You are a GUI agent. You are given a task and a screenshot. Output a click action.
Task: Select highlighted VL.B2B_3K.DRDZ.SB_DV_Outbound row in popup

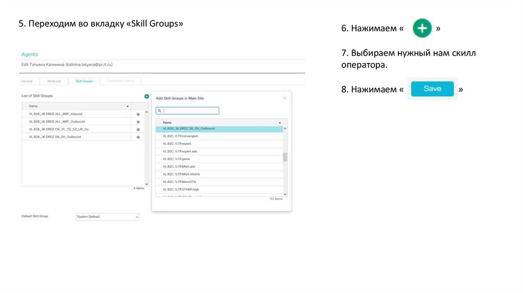(220, 129)
